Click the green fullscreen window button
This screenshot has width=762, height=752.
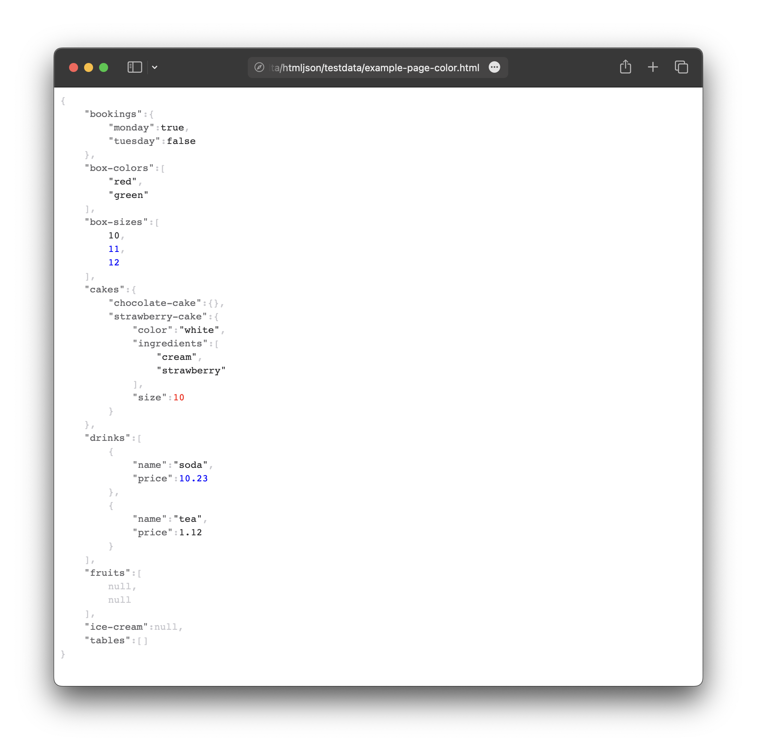click(x=104, y=67)
